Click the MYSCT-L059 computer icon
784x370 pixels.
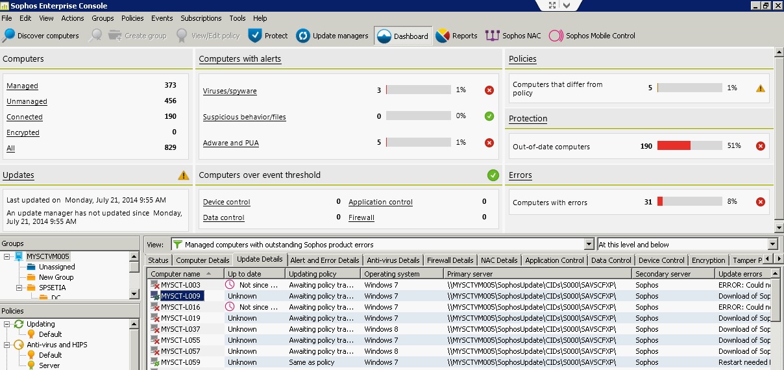point(155,362)
